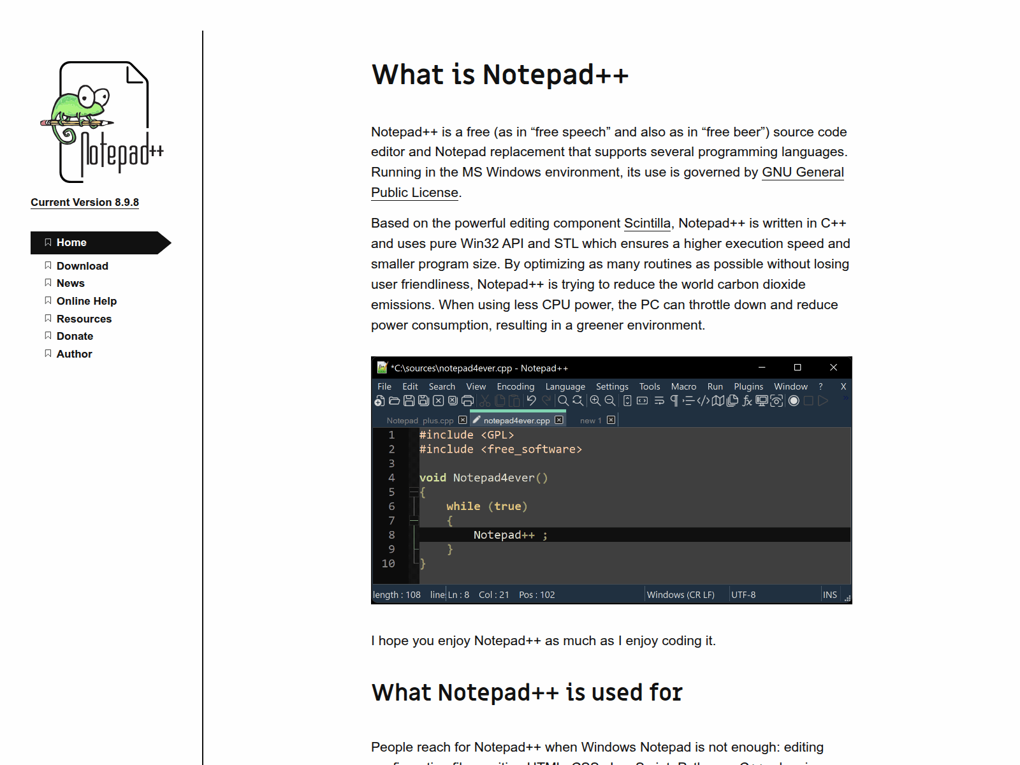
Task: Click the Stop recording square icon
Action: pos(808,400)
